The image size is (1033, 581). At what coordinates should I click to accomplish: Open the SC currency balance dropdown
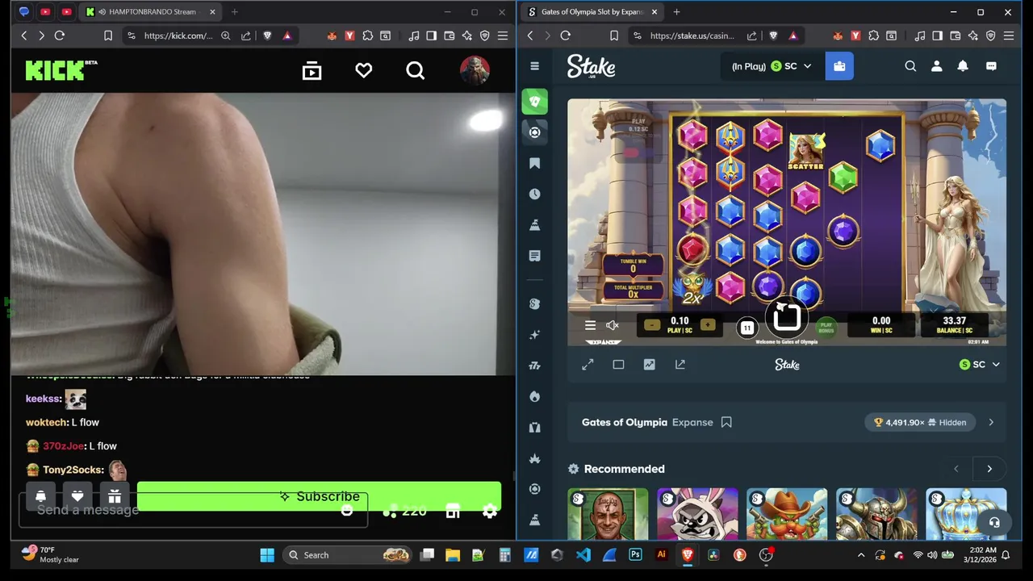coord(771,66)
